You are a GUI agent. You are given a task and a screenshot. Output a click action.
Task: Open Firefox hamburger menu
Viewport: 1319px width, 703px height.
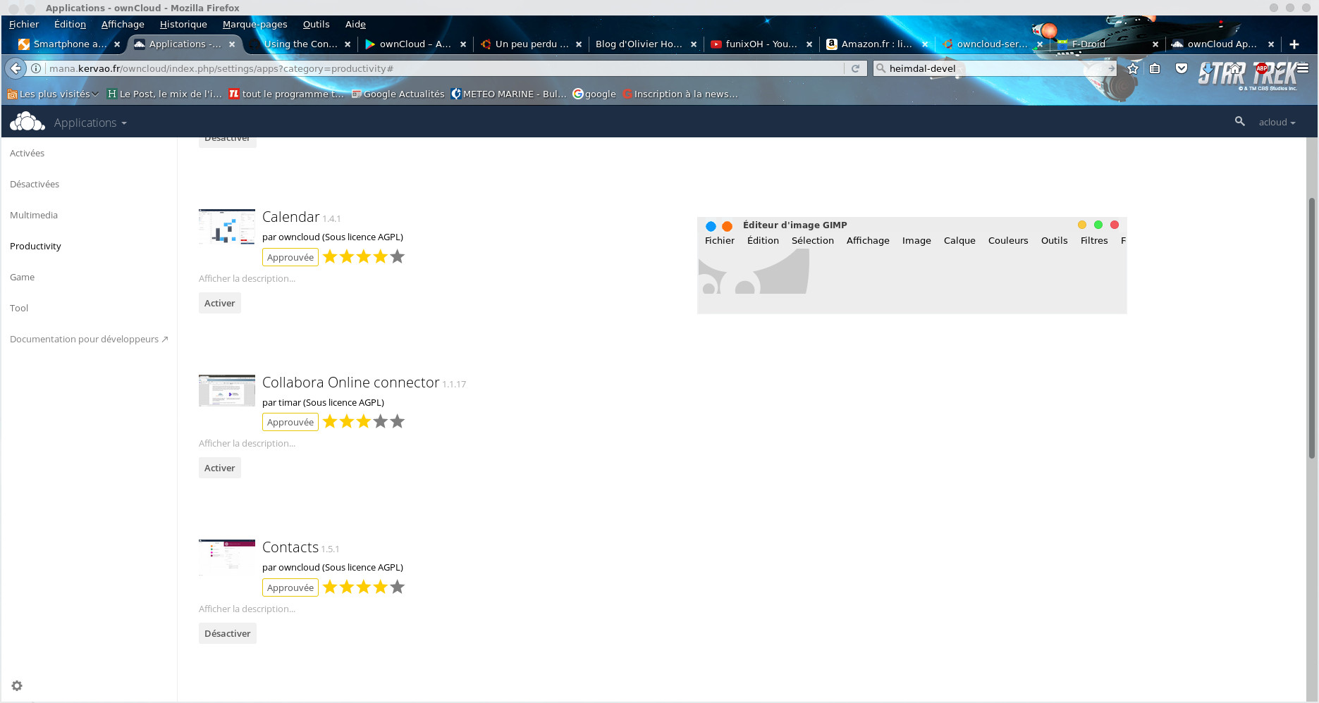(1303, 68)
